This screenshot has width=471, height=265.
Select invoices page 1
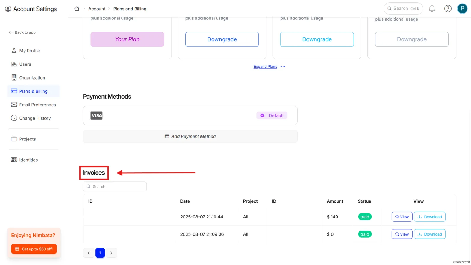[100, 253]
